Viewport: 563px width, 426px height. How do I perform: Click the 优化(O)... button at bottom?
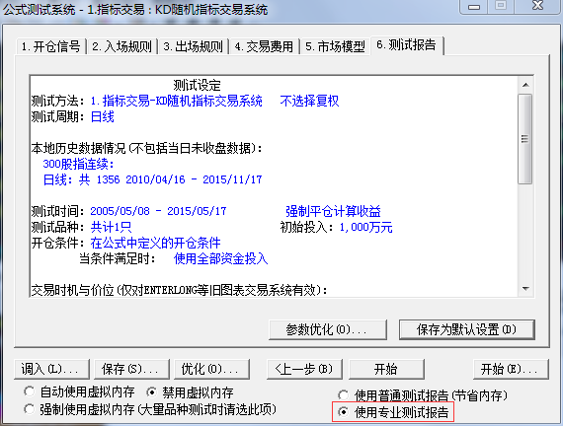tap(211, 369)
